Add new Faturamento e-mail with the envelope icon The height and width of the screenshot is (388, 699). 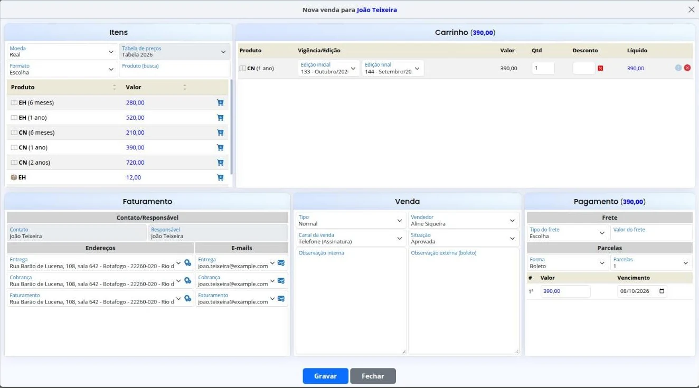(x=281, y=299)
